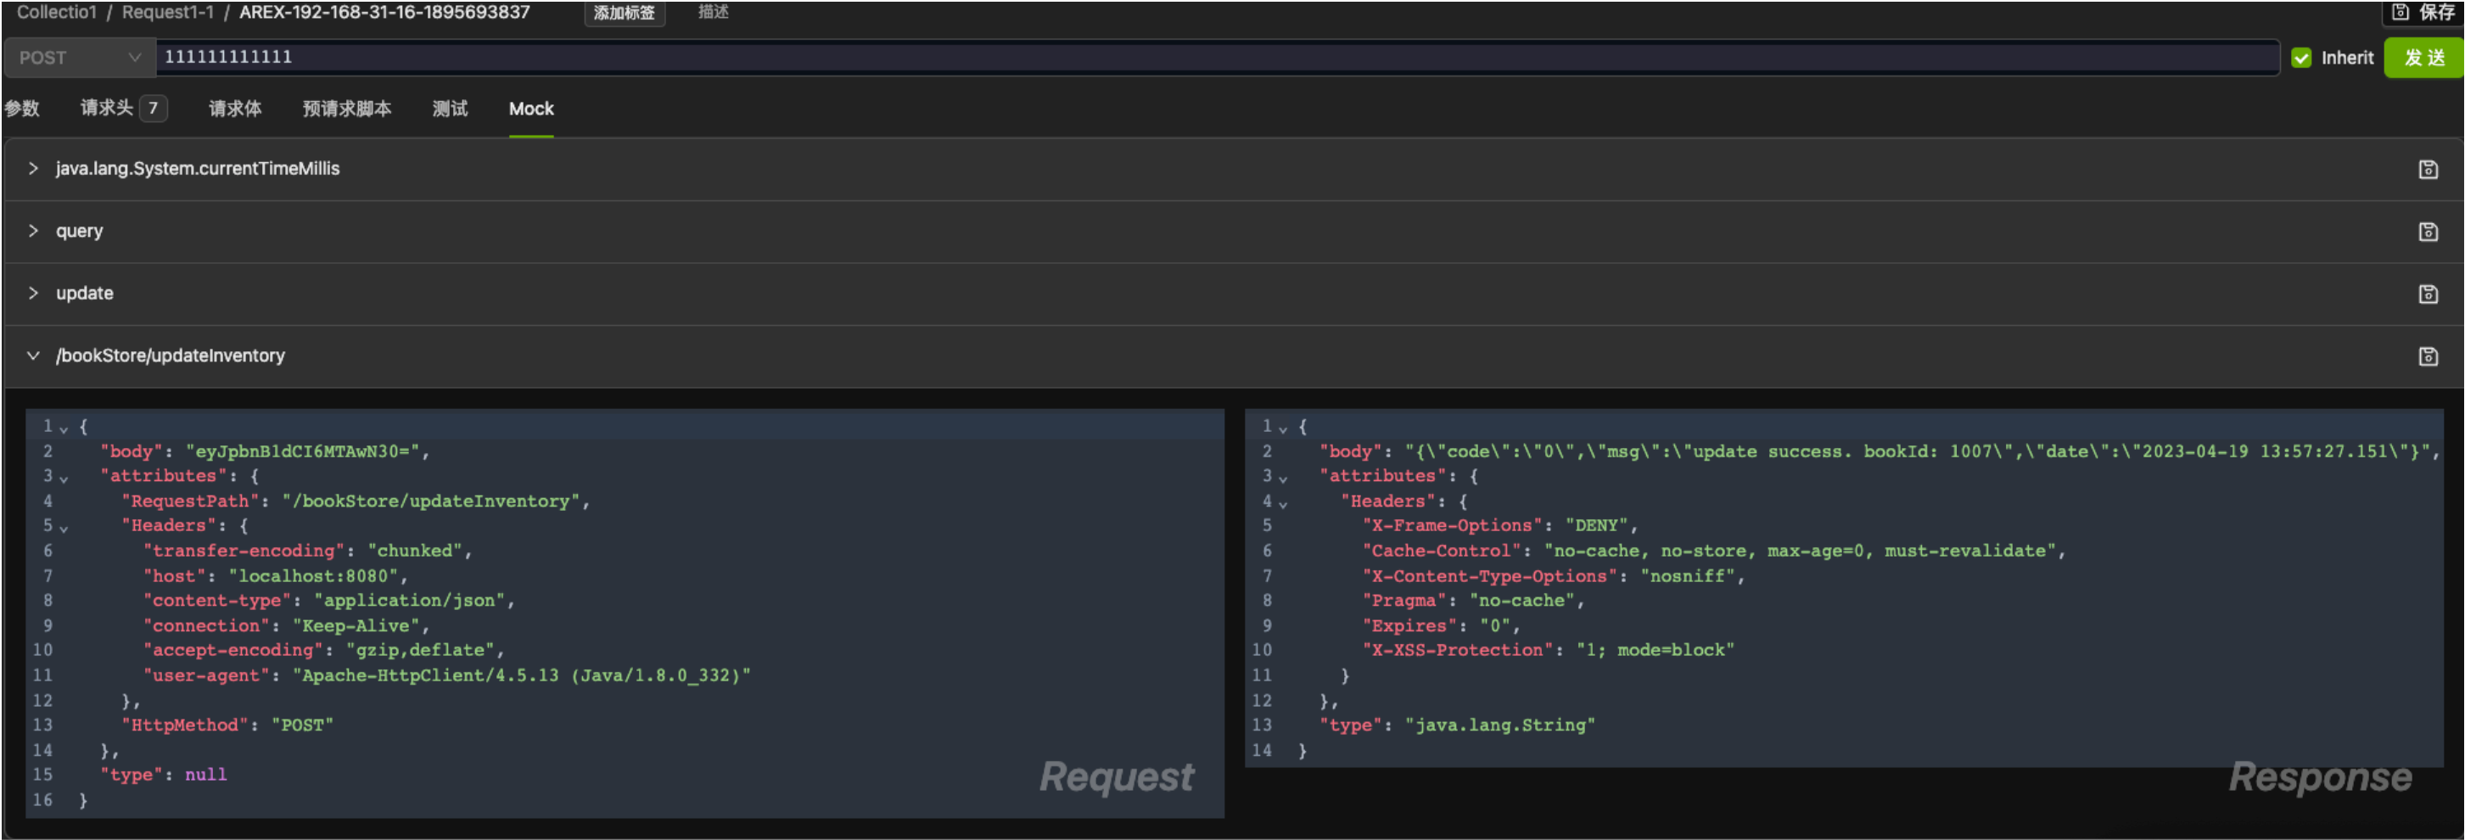This screenshot has height=840, width=2465.
Task: Toggle the Inherit checkbox
Action: tap(2301, 59)
